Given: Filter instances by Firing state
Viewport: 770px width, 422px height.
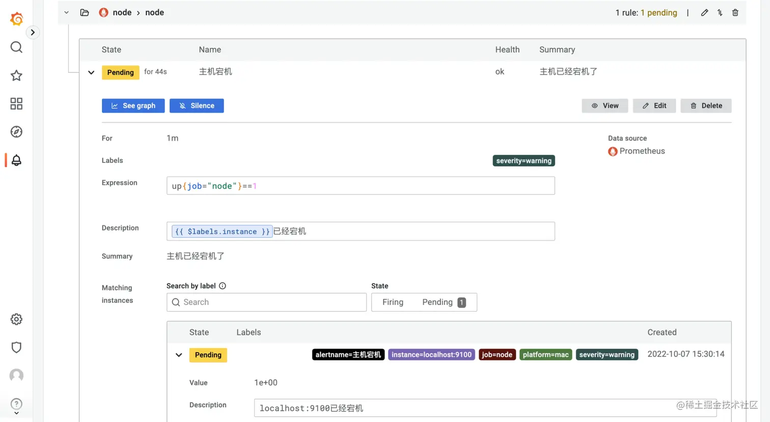Looking at the screenshot, I should coord(393,302).
